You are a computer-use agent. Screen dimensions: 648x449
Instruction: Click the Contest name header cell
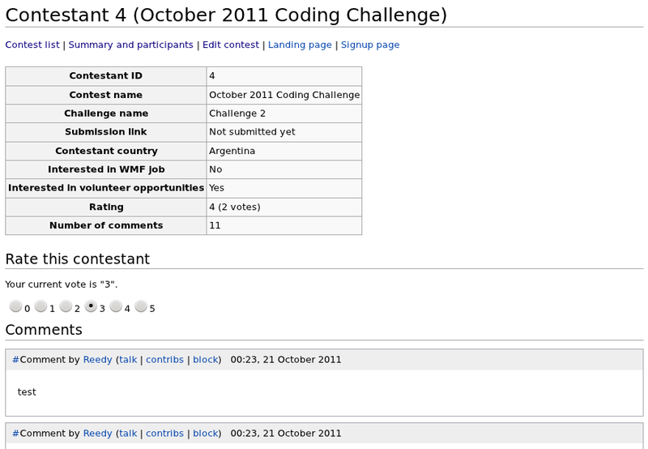click(x=106, y=95)
